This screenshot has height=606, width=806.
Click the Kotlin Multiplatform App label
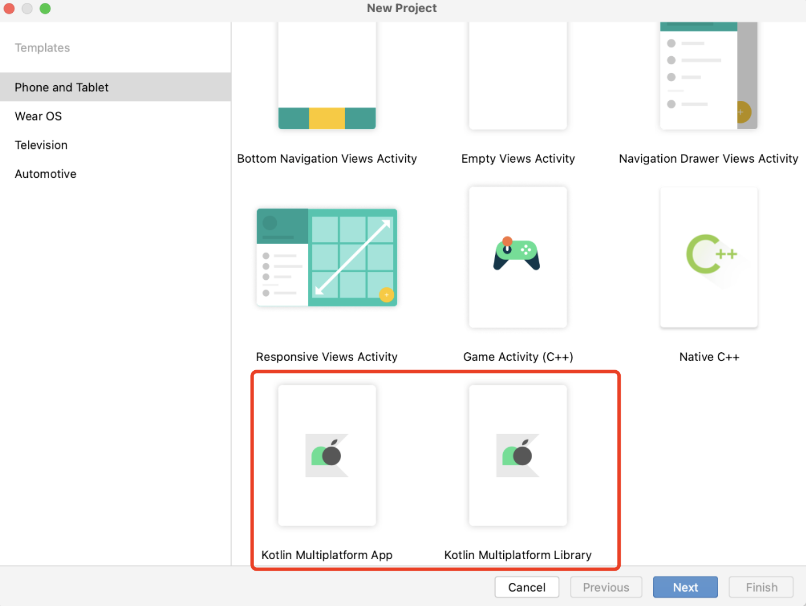coord(327,555)
